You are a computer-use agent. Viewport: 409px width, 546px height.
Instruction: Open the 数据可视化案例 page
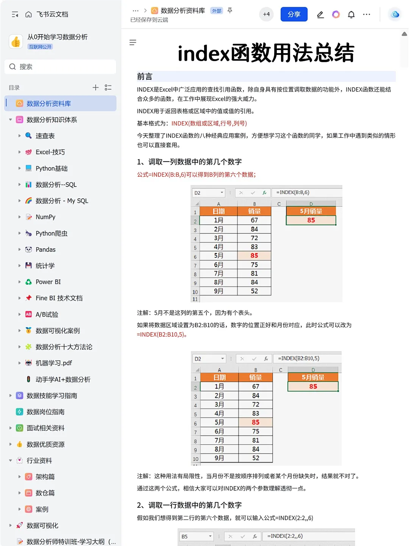click(58, 331)
